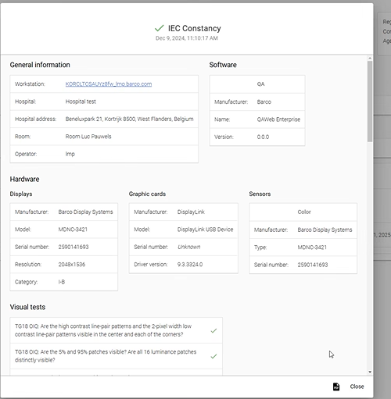Select 'DisplayLink USB Device' model text

[x=205, y=230]
